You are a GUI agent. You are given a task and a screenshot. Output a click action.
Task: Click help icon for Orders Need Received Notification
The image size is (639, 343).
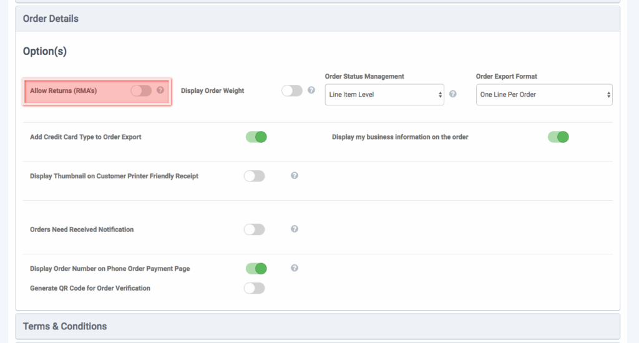coord(295,229)
